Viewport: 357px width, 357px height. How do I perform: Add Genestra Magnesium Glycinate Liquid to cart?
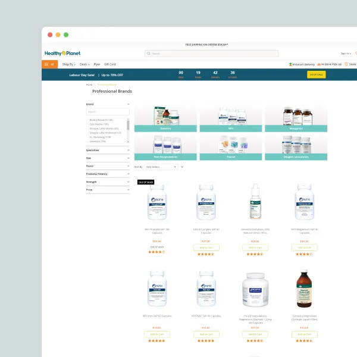coord(305,334)
